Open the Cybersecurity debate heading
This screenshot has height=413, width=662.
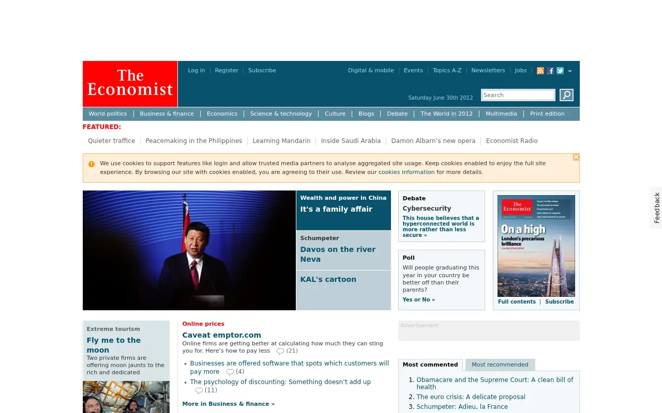pos(427,209)
